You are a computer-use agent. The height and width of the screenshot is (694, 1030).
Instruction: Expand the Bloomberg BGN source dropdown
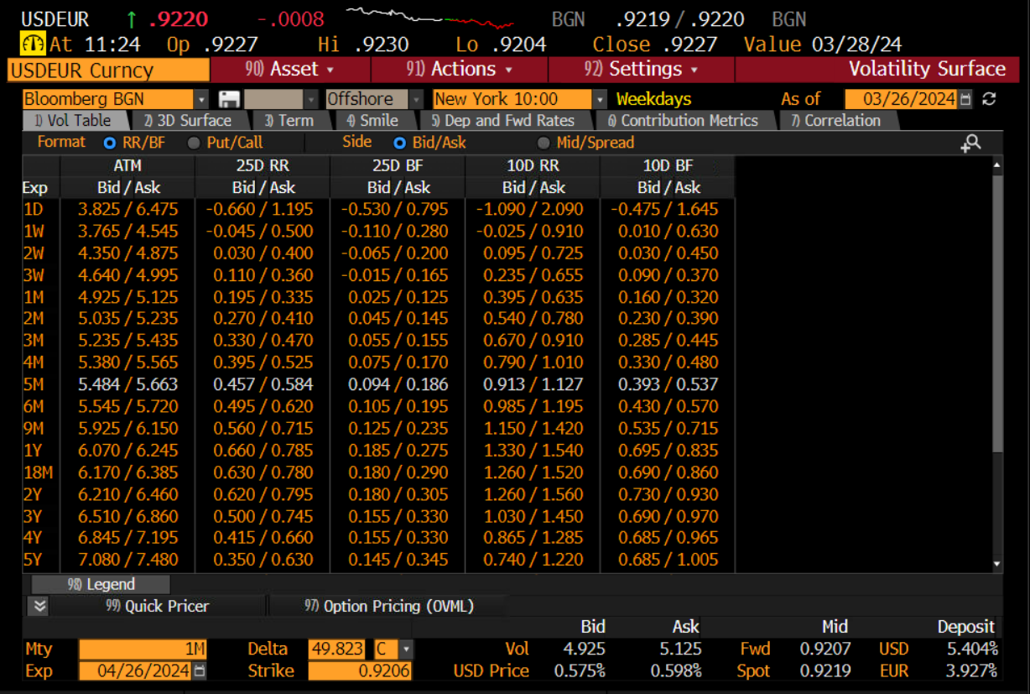coord(200,99)
